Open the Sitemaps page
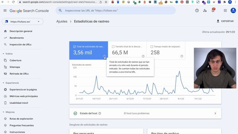Viewport: 238px width, 134px height. 15,67
